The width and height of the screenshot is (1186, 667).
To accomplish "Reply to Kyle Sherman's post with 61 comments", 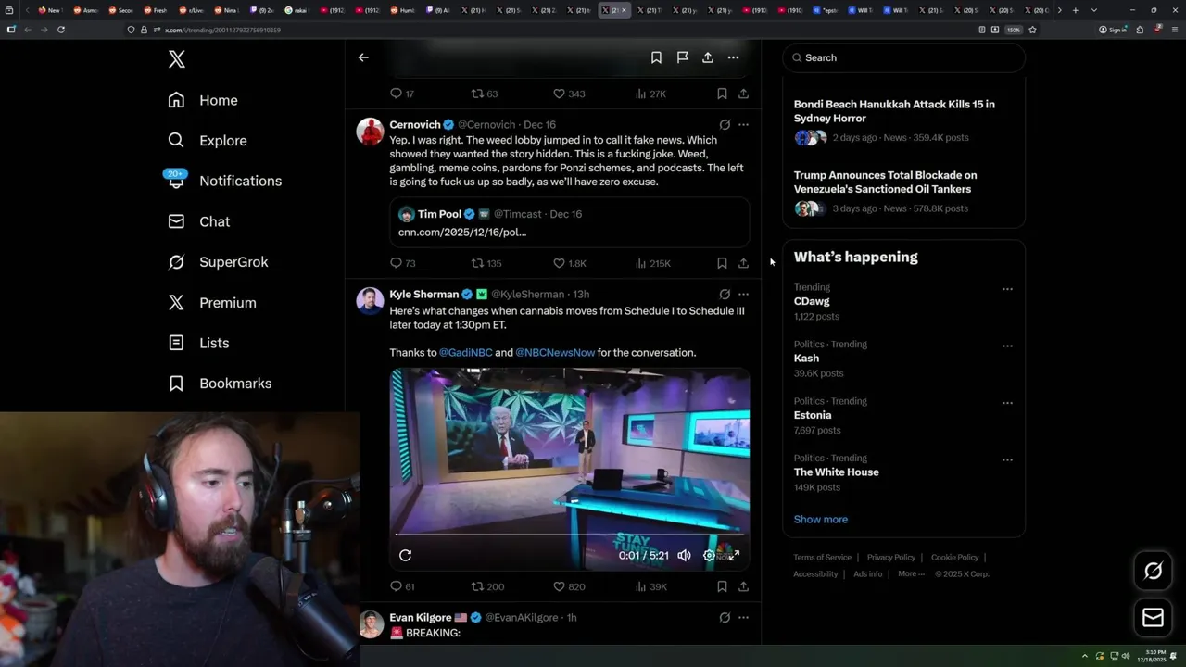I will pyautogui.click(x=402, y=586).
